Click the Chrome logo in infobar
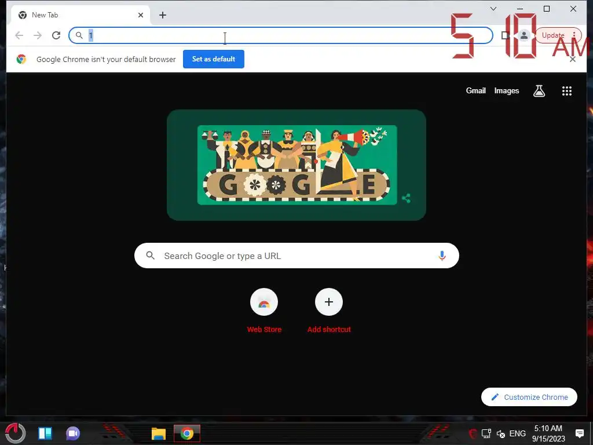The image size is (593, 445). tap(21, 59)
